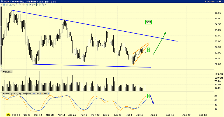This screenshot has width=224, height=117.
Task: Select the trendline drawing cursor tool
Action: tap(13, 4)
